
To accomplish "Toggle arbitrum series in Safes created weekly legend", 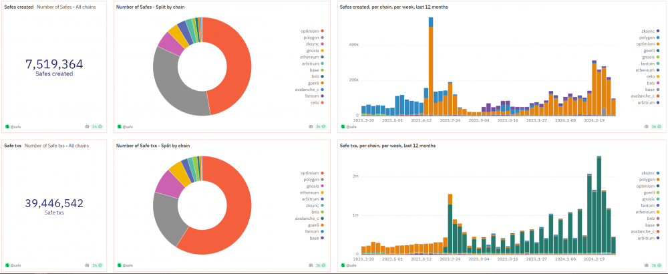I will 649,102.
